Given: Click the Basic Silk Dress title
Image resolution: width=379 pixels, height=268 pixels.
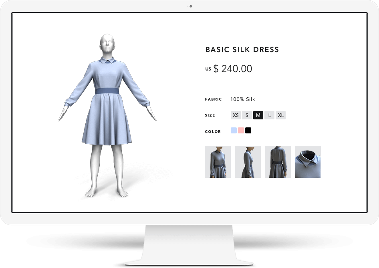Looking at the screenshot, I should [242, 50].
